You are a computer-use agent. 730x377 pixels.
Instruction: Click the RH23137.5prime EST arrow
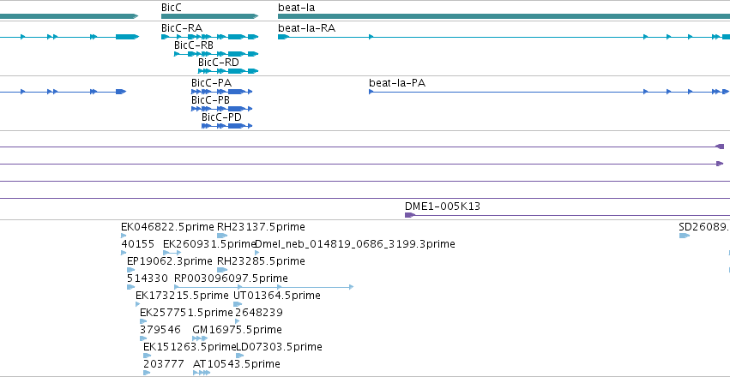pyautogui.click(x=222, y=236)
